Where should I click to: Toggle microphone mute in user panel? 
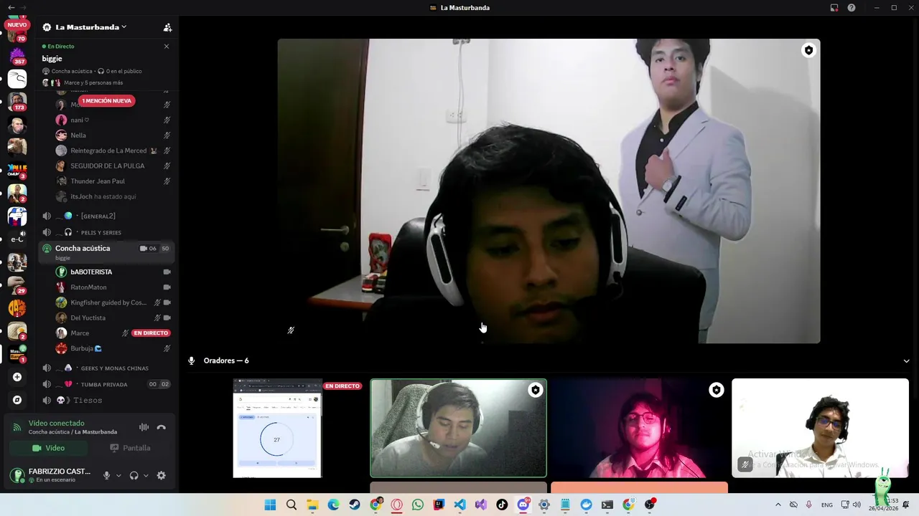click(106, 475)
